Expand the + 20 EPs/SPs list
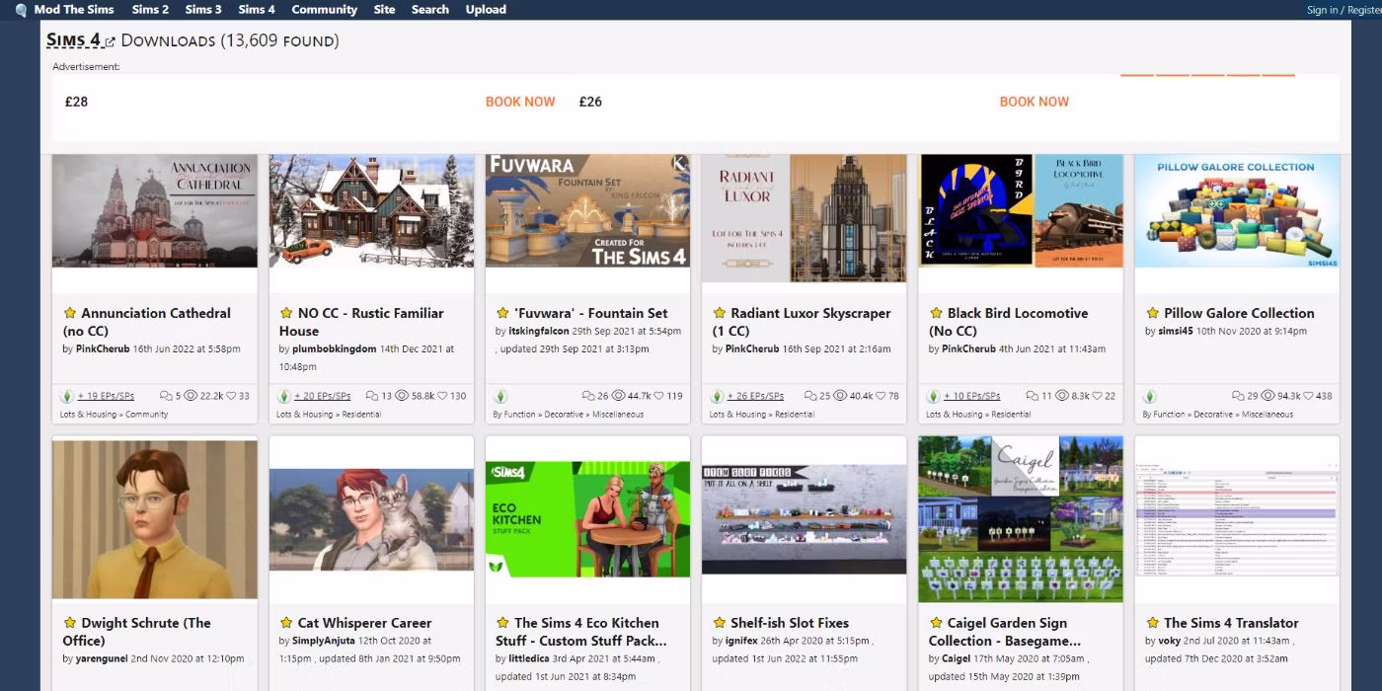This screenshot has width=1382, height=691. click(x=323, y=396)
